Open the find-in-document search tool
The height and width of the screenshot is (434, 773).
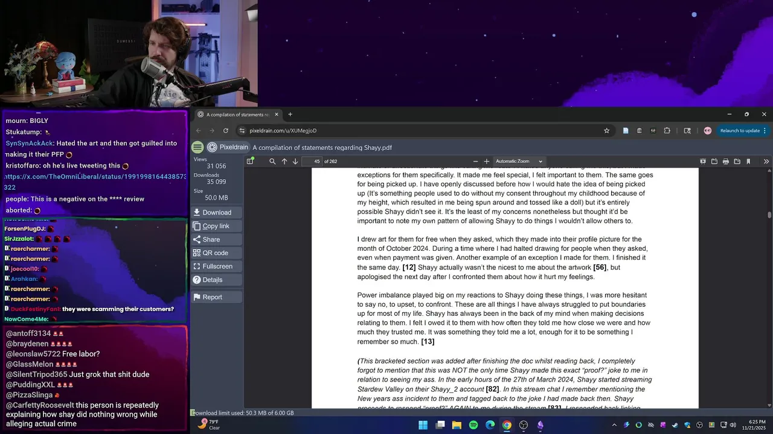pos(272,161)
